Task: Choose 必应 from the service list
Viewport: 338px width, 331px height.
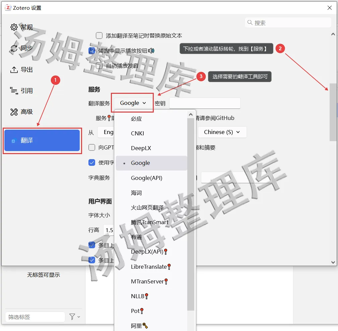Action: click(x=151, y=119)
